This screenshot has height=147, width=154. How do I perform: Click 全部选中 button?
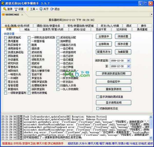104,37
